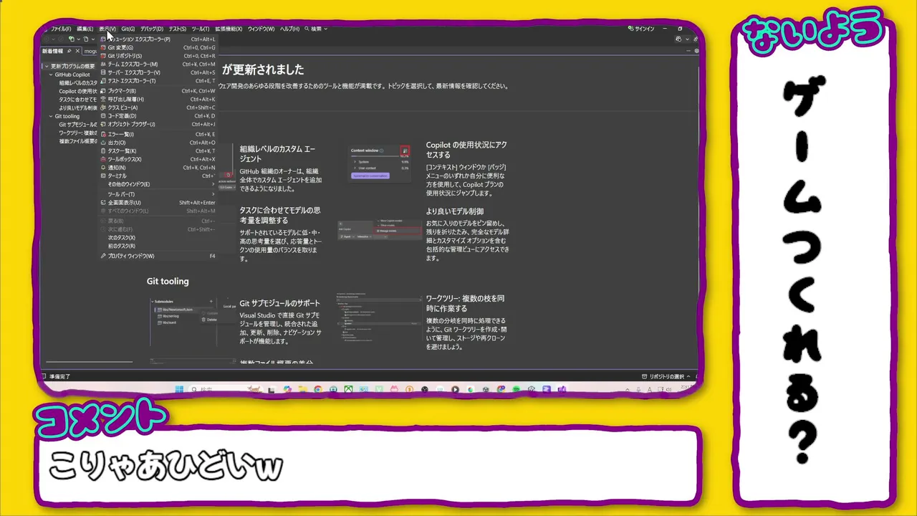Click the Windows Start button on taskbar
This screenshot has width=917, height=516.
coord(179,390)
